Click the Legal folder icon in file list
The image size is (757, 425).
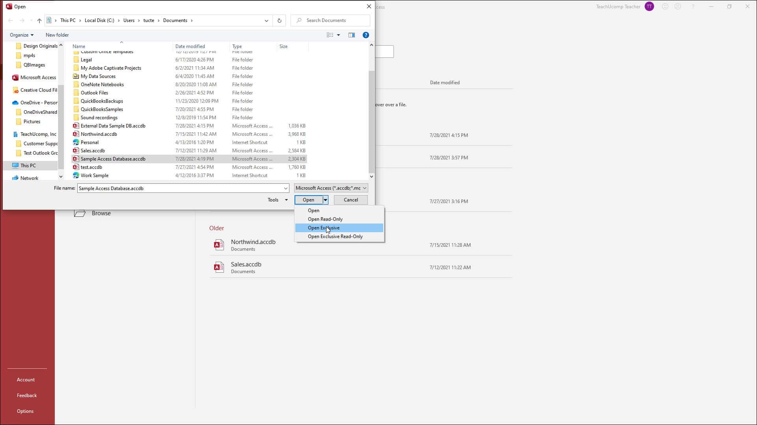(76, 60)
